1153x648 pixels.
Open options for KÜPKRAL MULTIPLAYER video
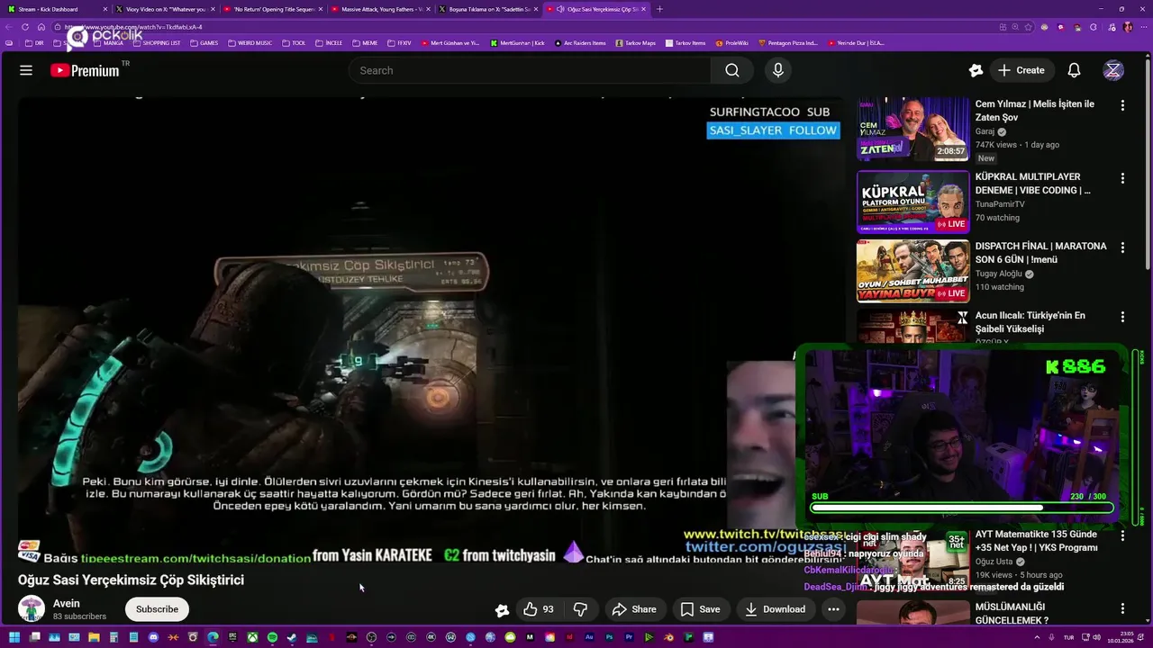point(1122,178)
